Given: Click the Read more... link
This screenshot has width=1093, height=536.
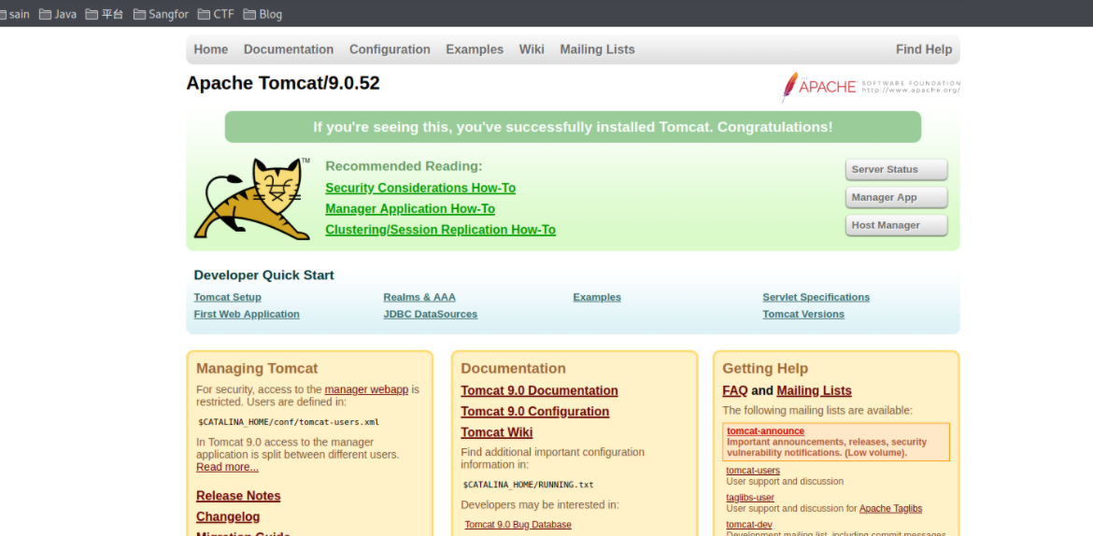Looking at the screenshot, I should [227, 467].
